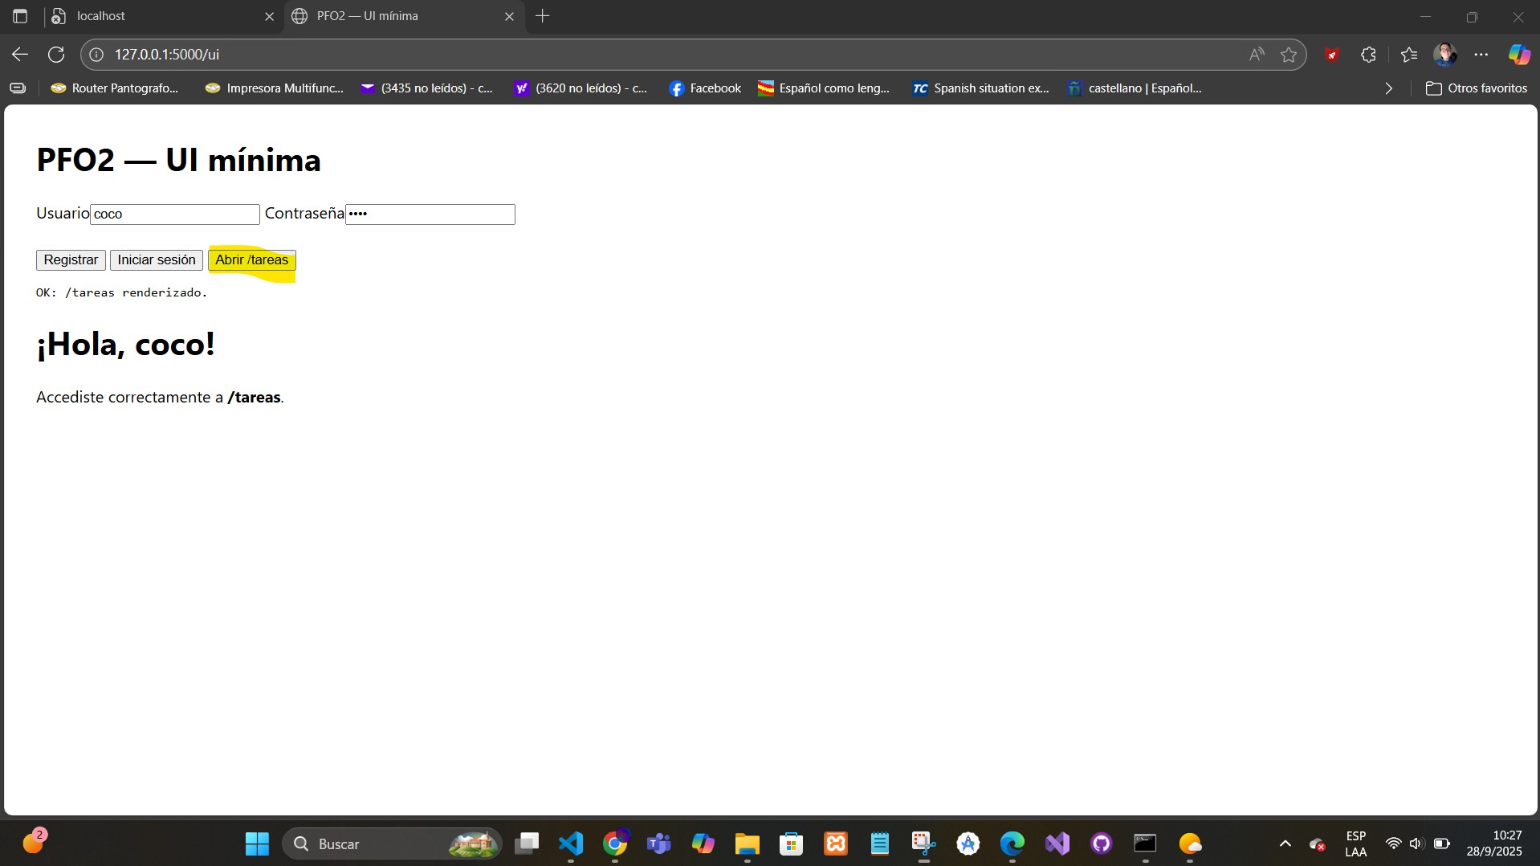Click the Iniciar sesión button
Image resolution: width=1540 pixels, height=866 pixels.
pyautogui.click(x=157, y=260)
